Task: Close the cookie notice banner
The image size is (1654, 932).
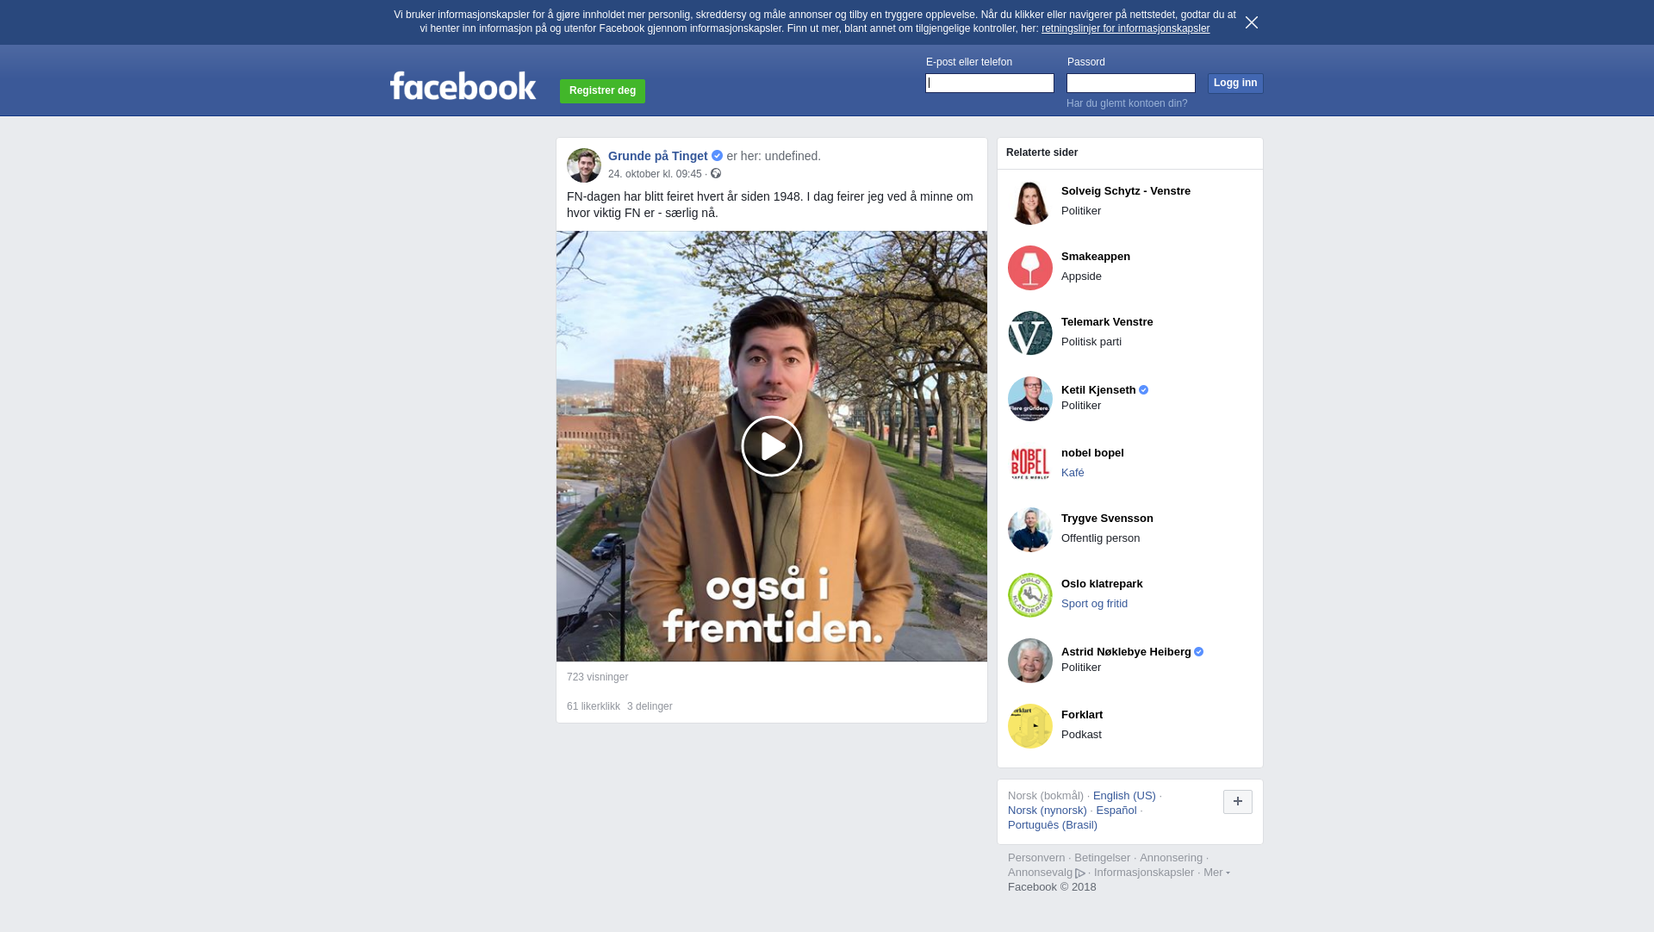Action: tap(1252, 22)
